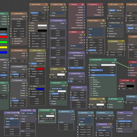Click the Displacement node header icon
Viewport: 137px width, 137px height.
pos(110,124)
